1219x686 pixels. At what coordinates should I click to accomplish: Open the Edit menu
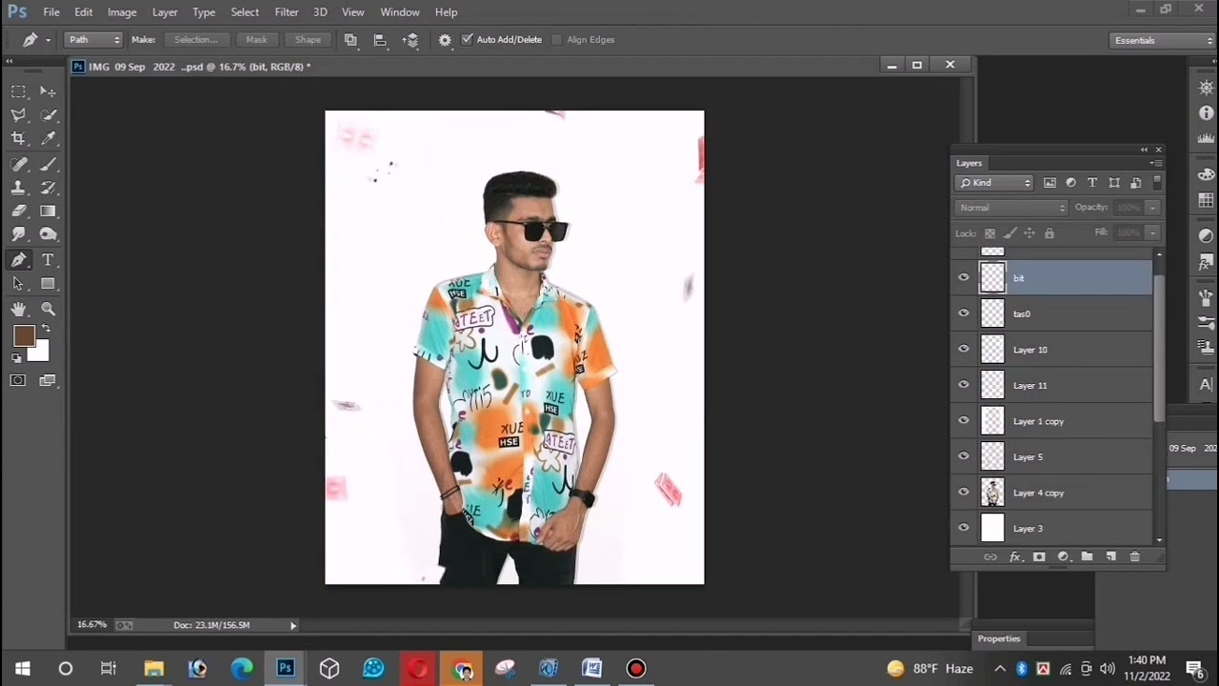click(x=84, y=12)
